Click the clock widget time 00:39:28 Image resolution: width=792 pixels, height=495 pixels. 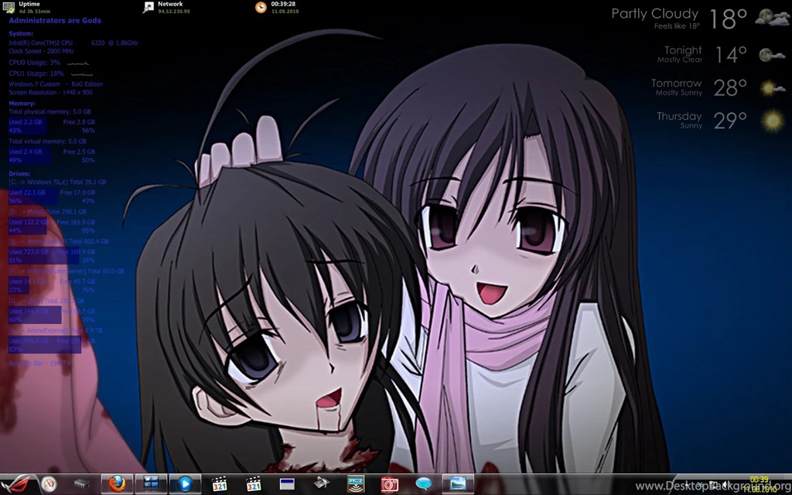pyautogui.click(x=283, y=4)
